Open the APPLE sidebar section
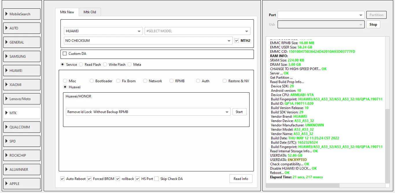 pyautogui.click(x=22, y=184)
